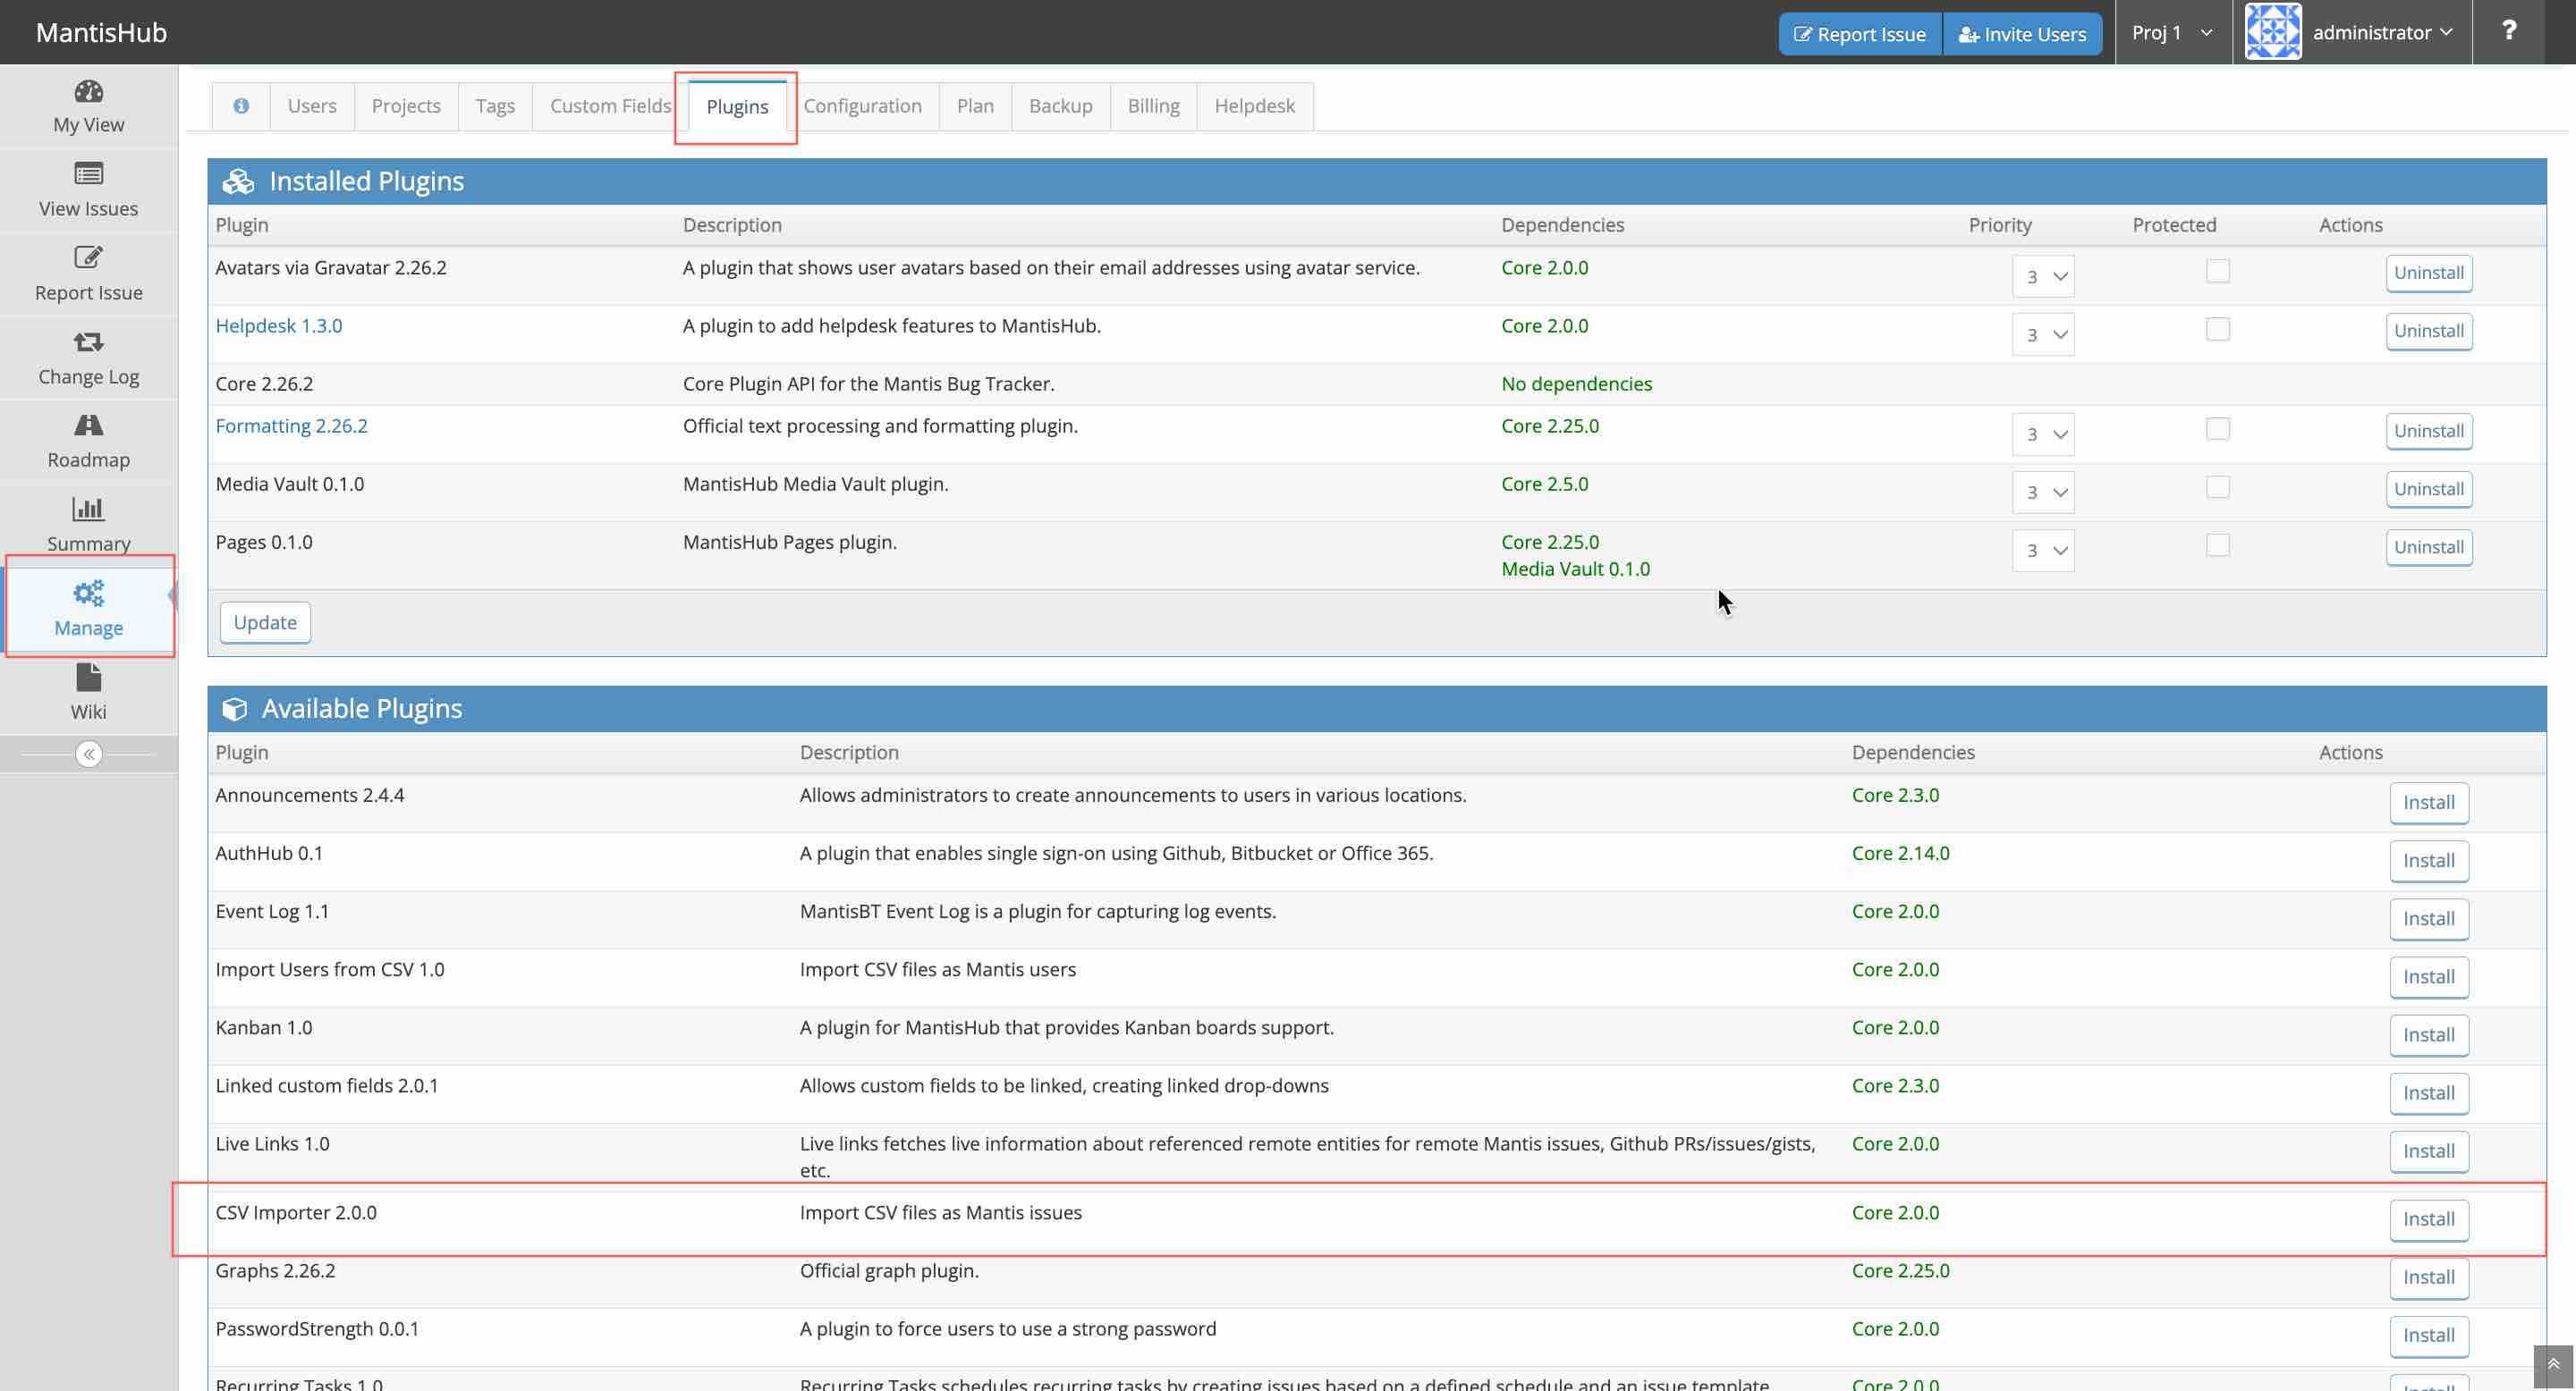Install Import Users from CSV plugin
Image resolution: width=2576 pixels, height=1391 pixels.
coord(2428,976)
